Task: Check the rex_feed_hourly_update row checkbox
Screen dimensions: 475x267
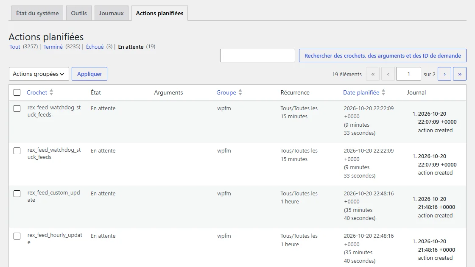Action: point(17,236)
